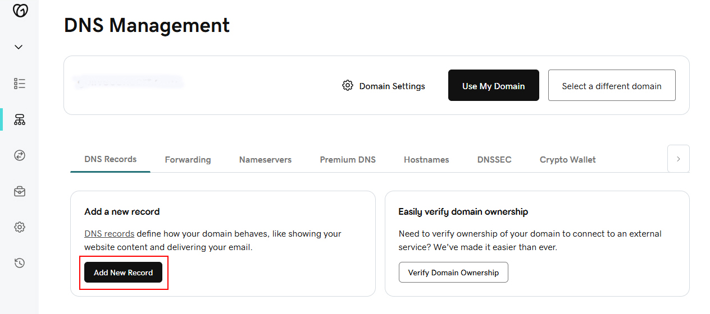Open the Nameservers tab
Viewport: 710px width, 314px height.
(265, 160)
